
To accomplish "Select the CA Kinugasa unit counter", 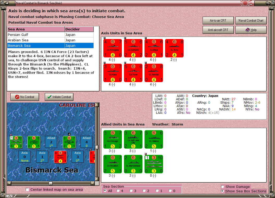I will pyautogui.click(x=113, y=48).
